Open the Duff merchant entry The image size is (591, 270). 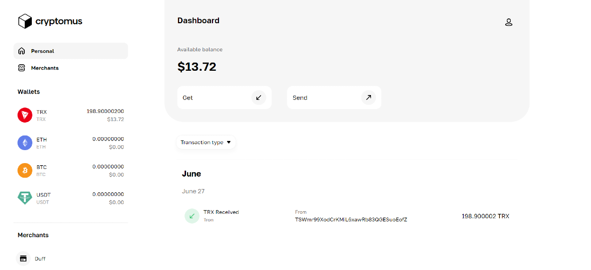click(x=40, y=259)
